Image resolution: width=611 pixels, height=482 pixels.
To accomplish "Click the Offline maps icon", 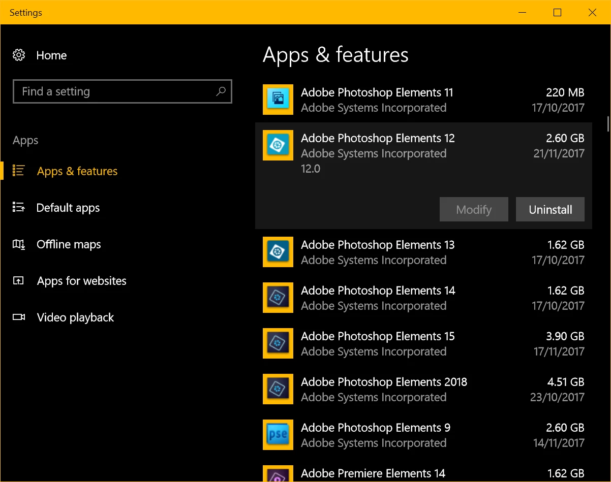I will point(19,244).
